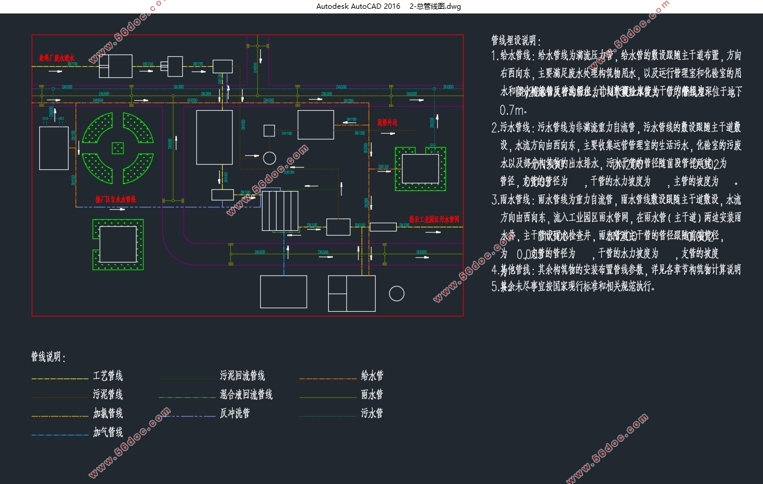Select the 给水管 legend label
The height and width of the screenshot is (484, 763).
pos(372,376)
